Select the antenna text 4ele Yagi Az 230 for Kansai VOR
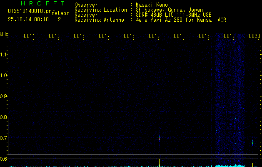Screen dimensions: 262x167 (x=181, y=20)
